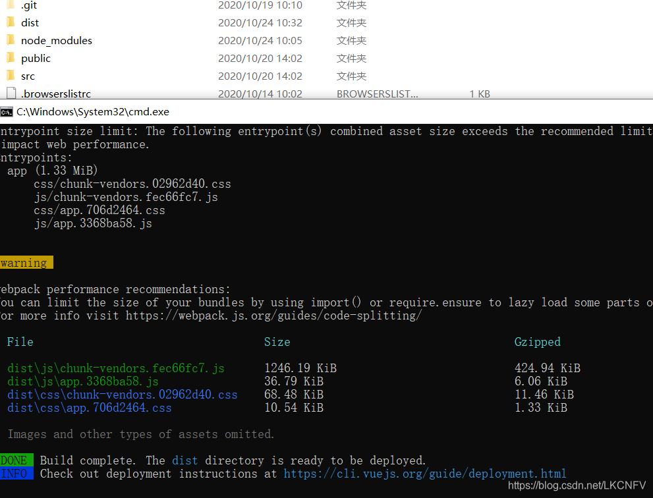Screen dimensions: 653x498
Task: Select the dist folder name
Action: [x=30, y=22]
